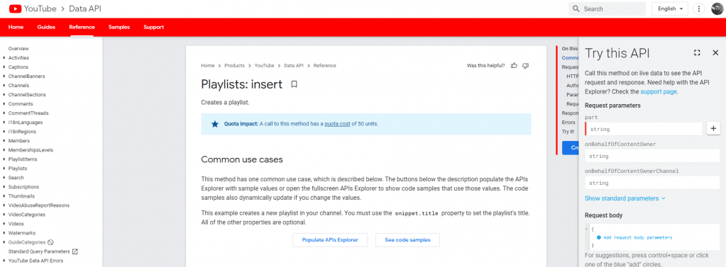
Task: Click Products in the breadcrumb
Action: click(235, 66)
